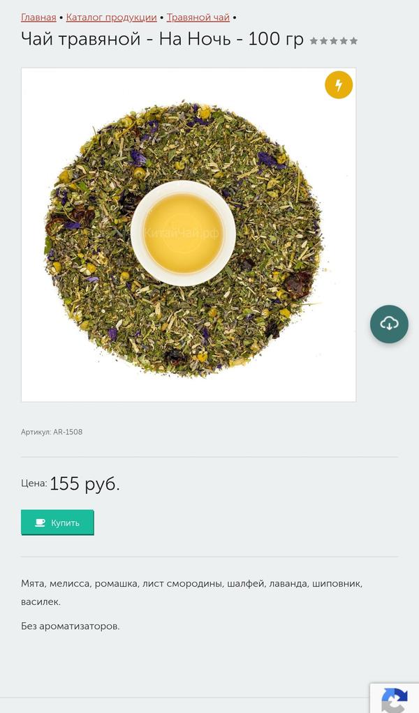The width and height of the screenshot is (419, 713).
Task: Add the tea via the Купить button
Action: (57, 523)
